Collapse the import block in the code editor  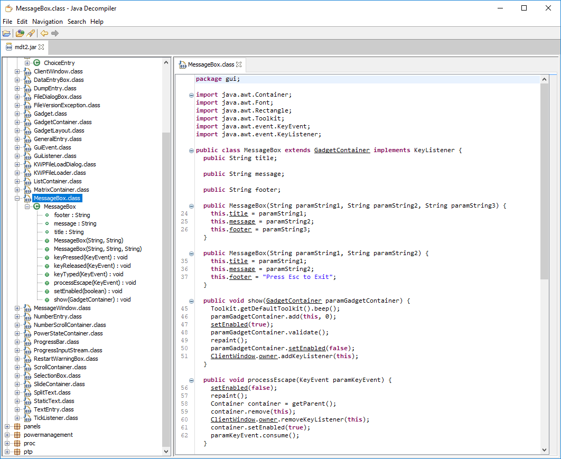191,95
